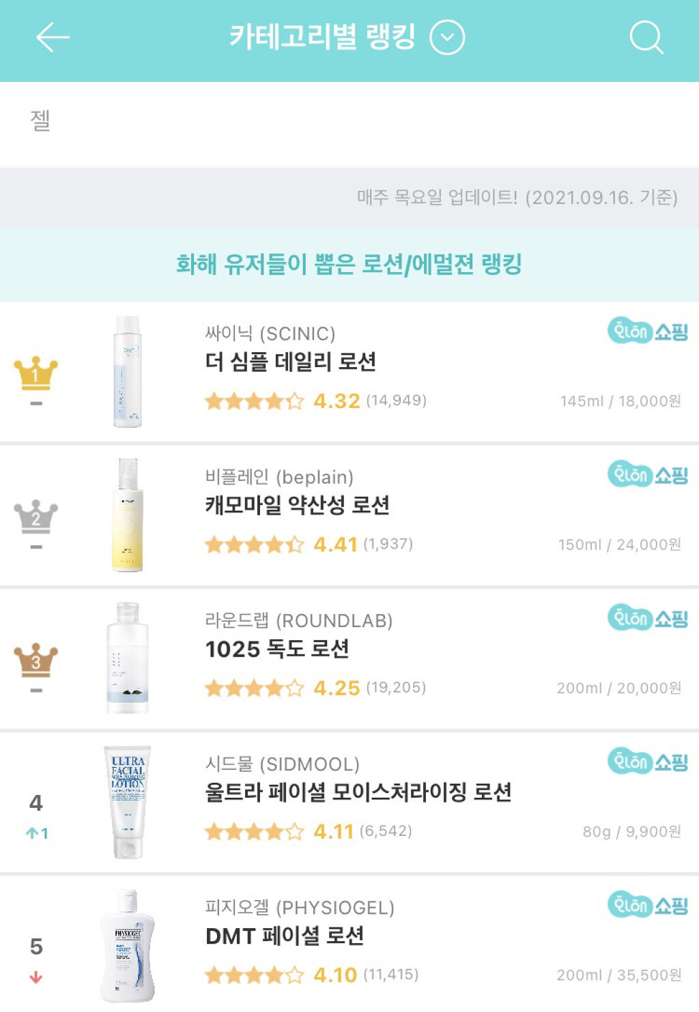Open 화해쇼핑 badge for PHYSIOGEL lotion
699x1012 pixels.
tap(647, 906)
